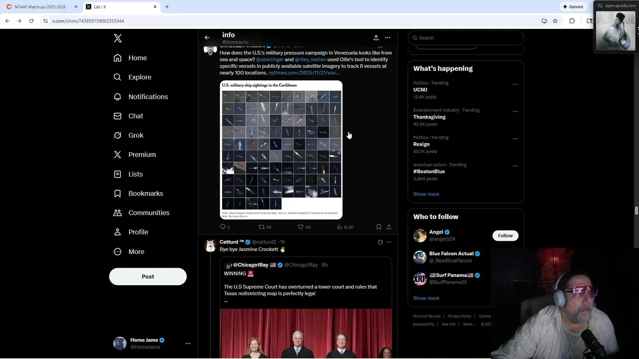Open the Gemini button in Chrome
Viewport: 639px width, 359px height.
coord(573,6)
